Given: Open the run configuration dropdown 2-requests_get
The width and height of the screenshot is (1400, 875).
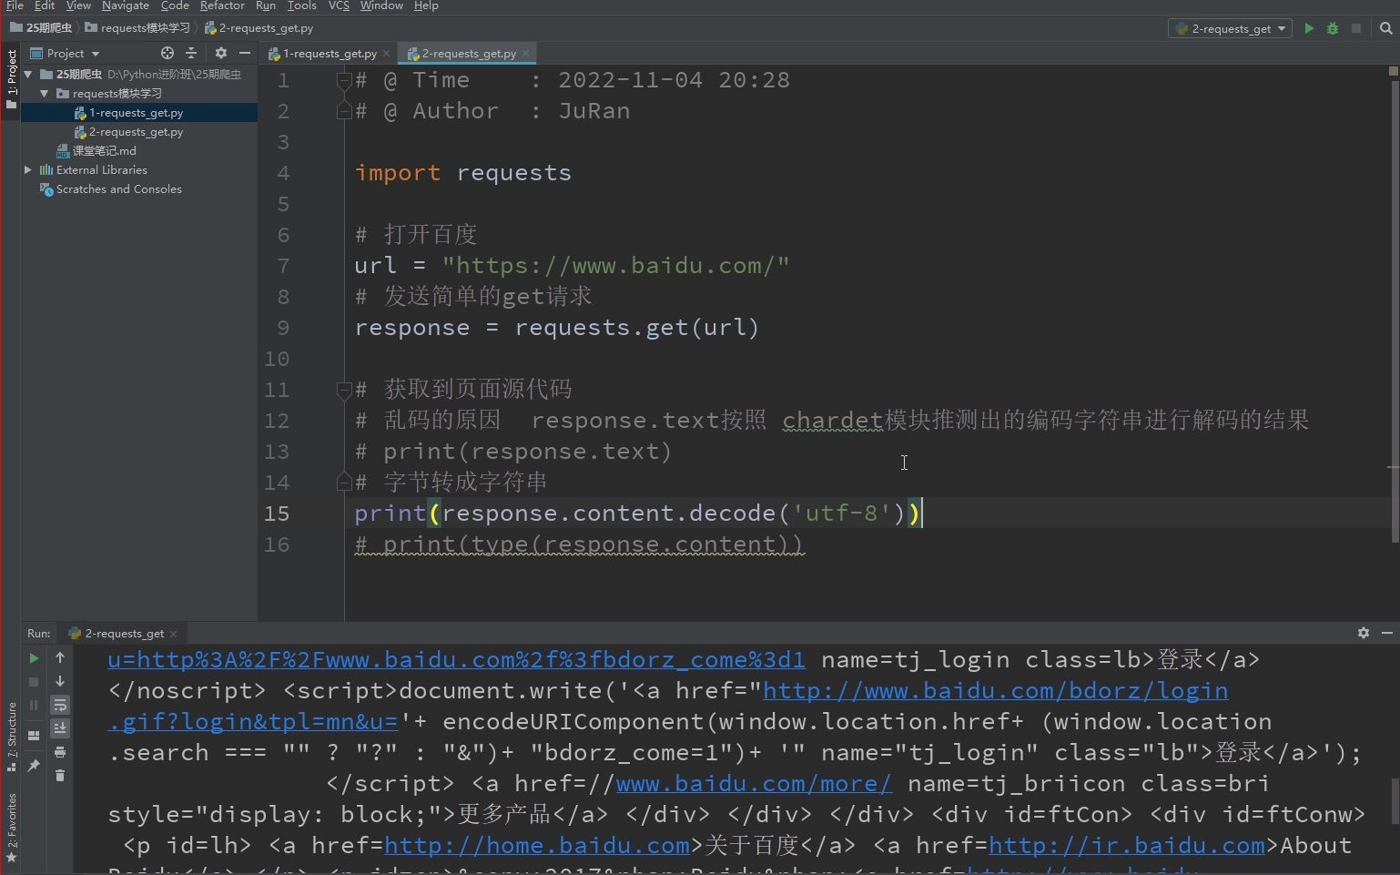Looking at the screenshot, I should pos(1231,28).
